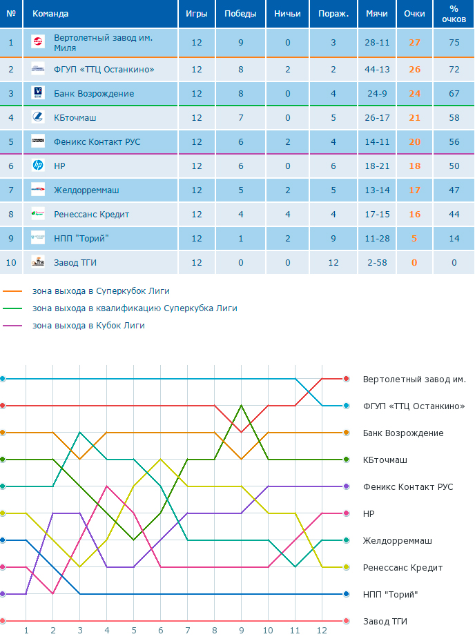Click the HP team logo
This screenshot has width=475, height=641.
[38, 165]
